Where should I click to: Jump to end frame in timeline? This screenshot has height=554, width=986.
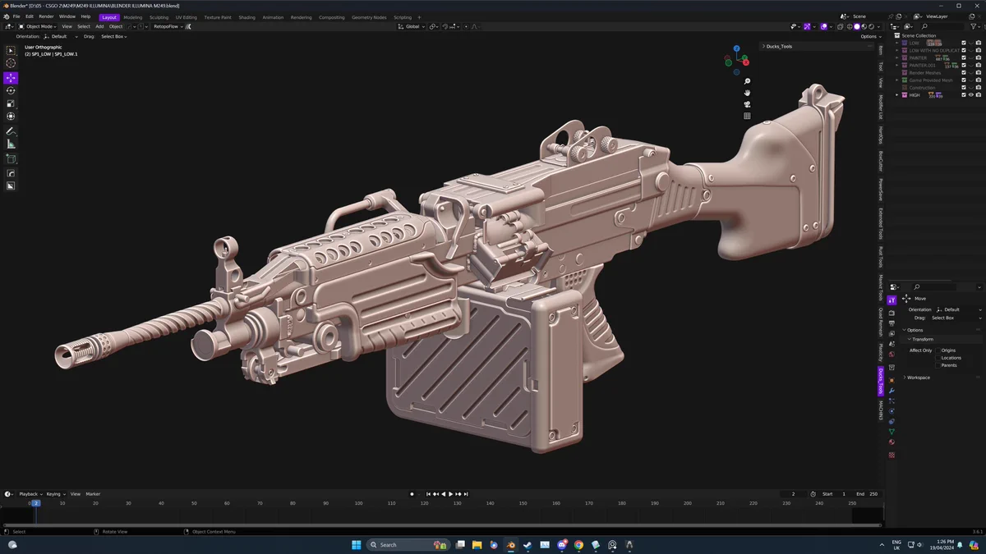(466, 494)
